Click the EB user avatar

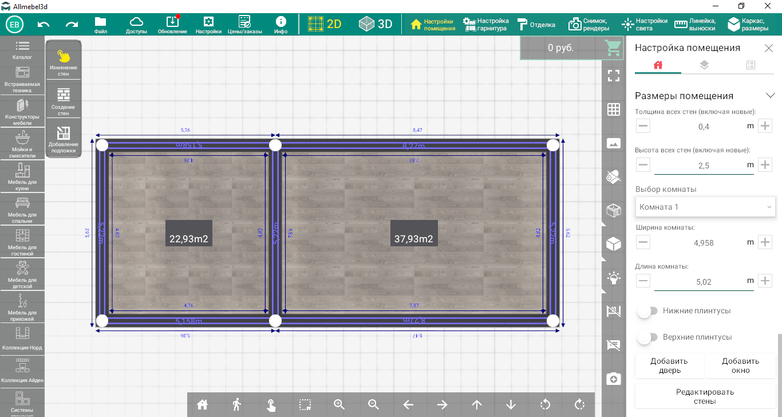coord(15,25)
